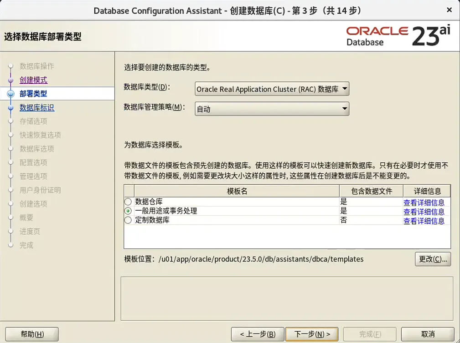
Task: Choose the 定制数据库 template option
Action: [x=128, y=221]
